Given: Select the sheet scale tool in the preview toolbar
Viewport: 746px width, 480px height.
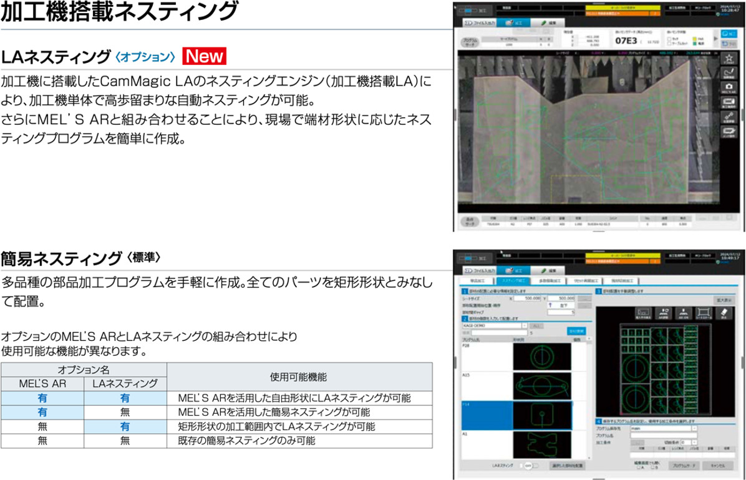Looking at the screenshot, I should (704, 311).
